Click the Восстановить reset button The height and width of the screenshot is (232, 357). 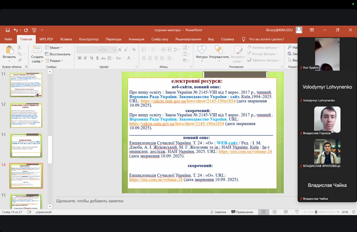point(57,54)
